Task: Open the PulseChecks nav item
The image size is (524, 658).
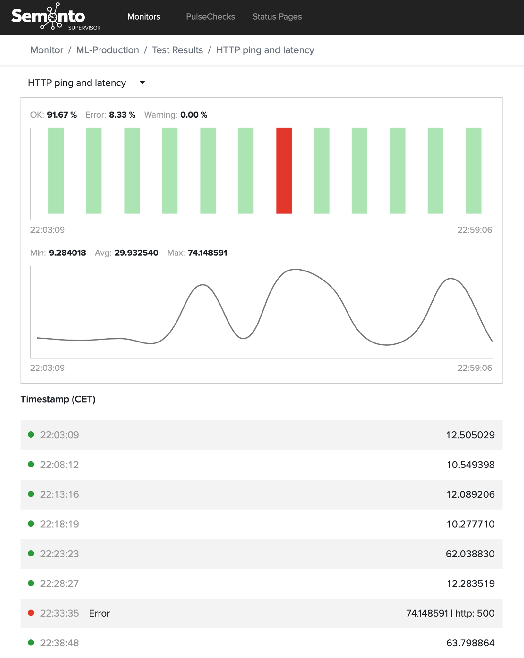Action: pos(210,17)
